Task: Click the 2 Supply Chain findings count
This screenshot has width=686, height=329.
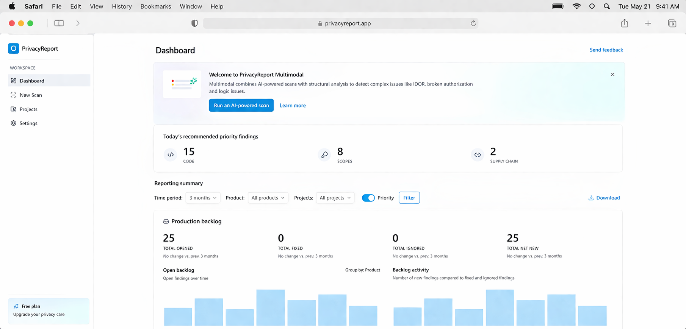Action: click(493, 151)
